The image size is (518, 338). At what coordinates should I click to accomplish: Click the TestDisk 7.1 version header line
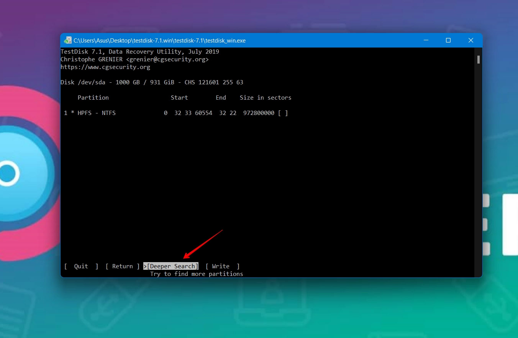(x=140, y=52)
